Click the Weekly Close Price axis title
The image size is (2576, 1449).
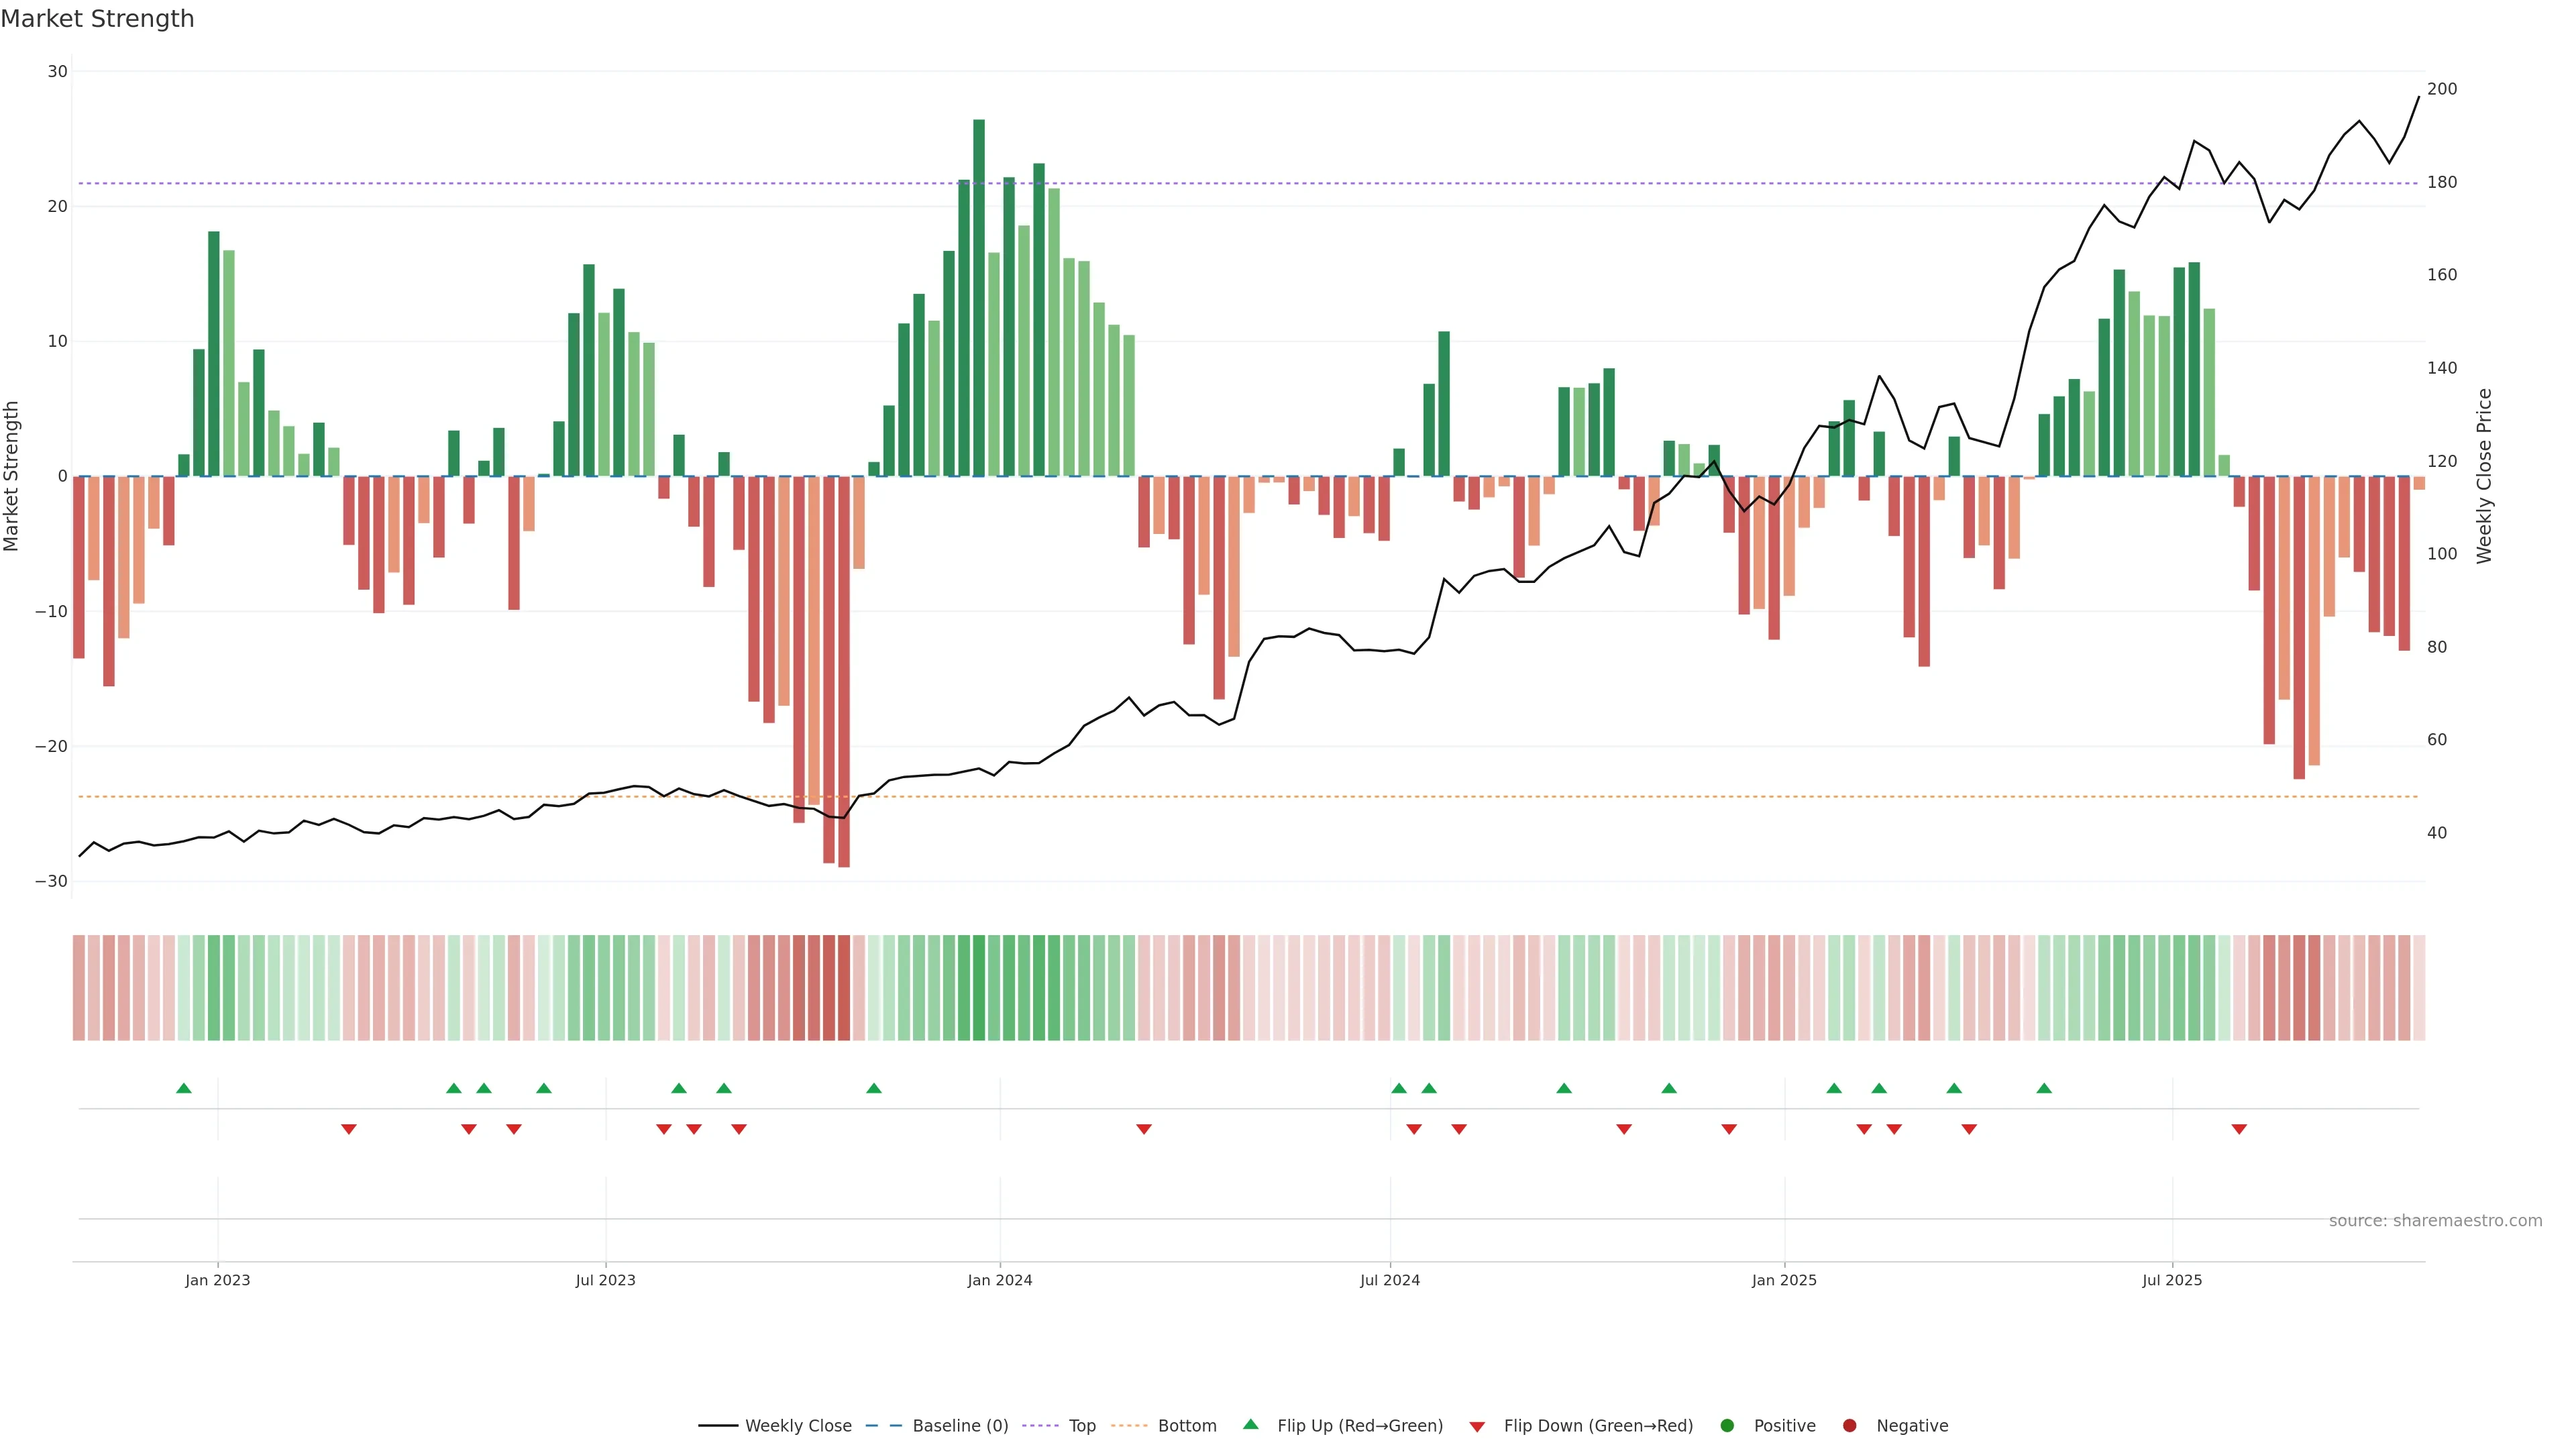tap(2484, 476)
